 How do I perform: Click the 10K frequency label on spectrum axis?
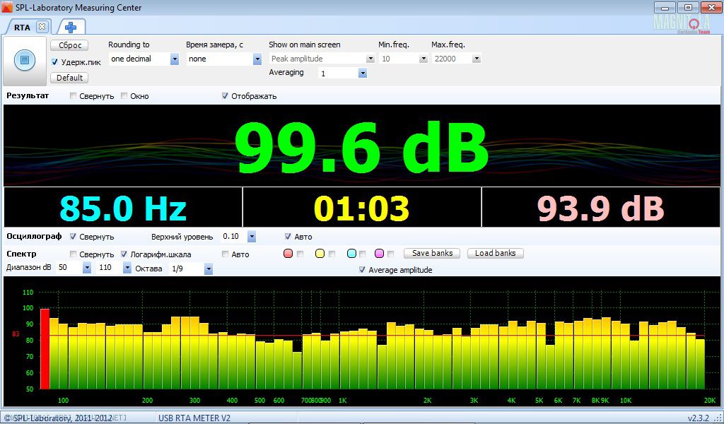626,401
